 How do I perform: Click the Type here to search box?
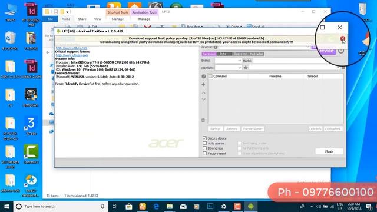60,207
